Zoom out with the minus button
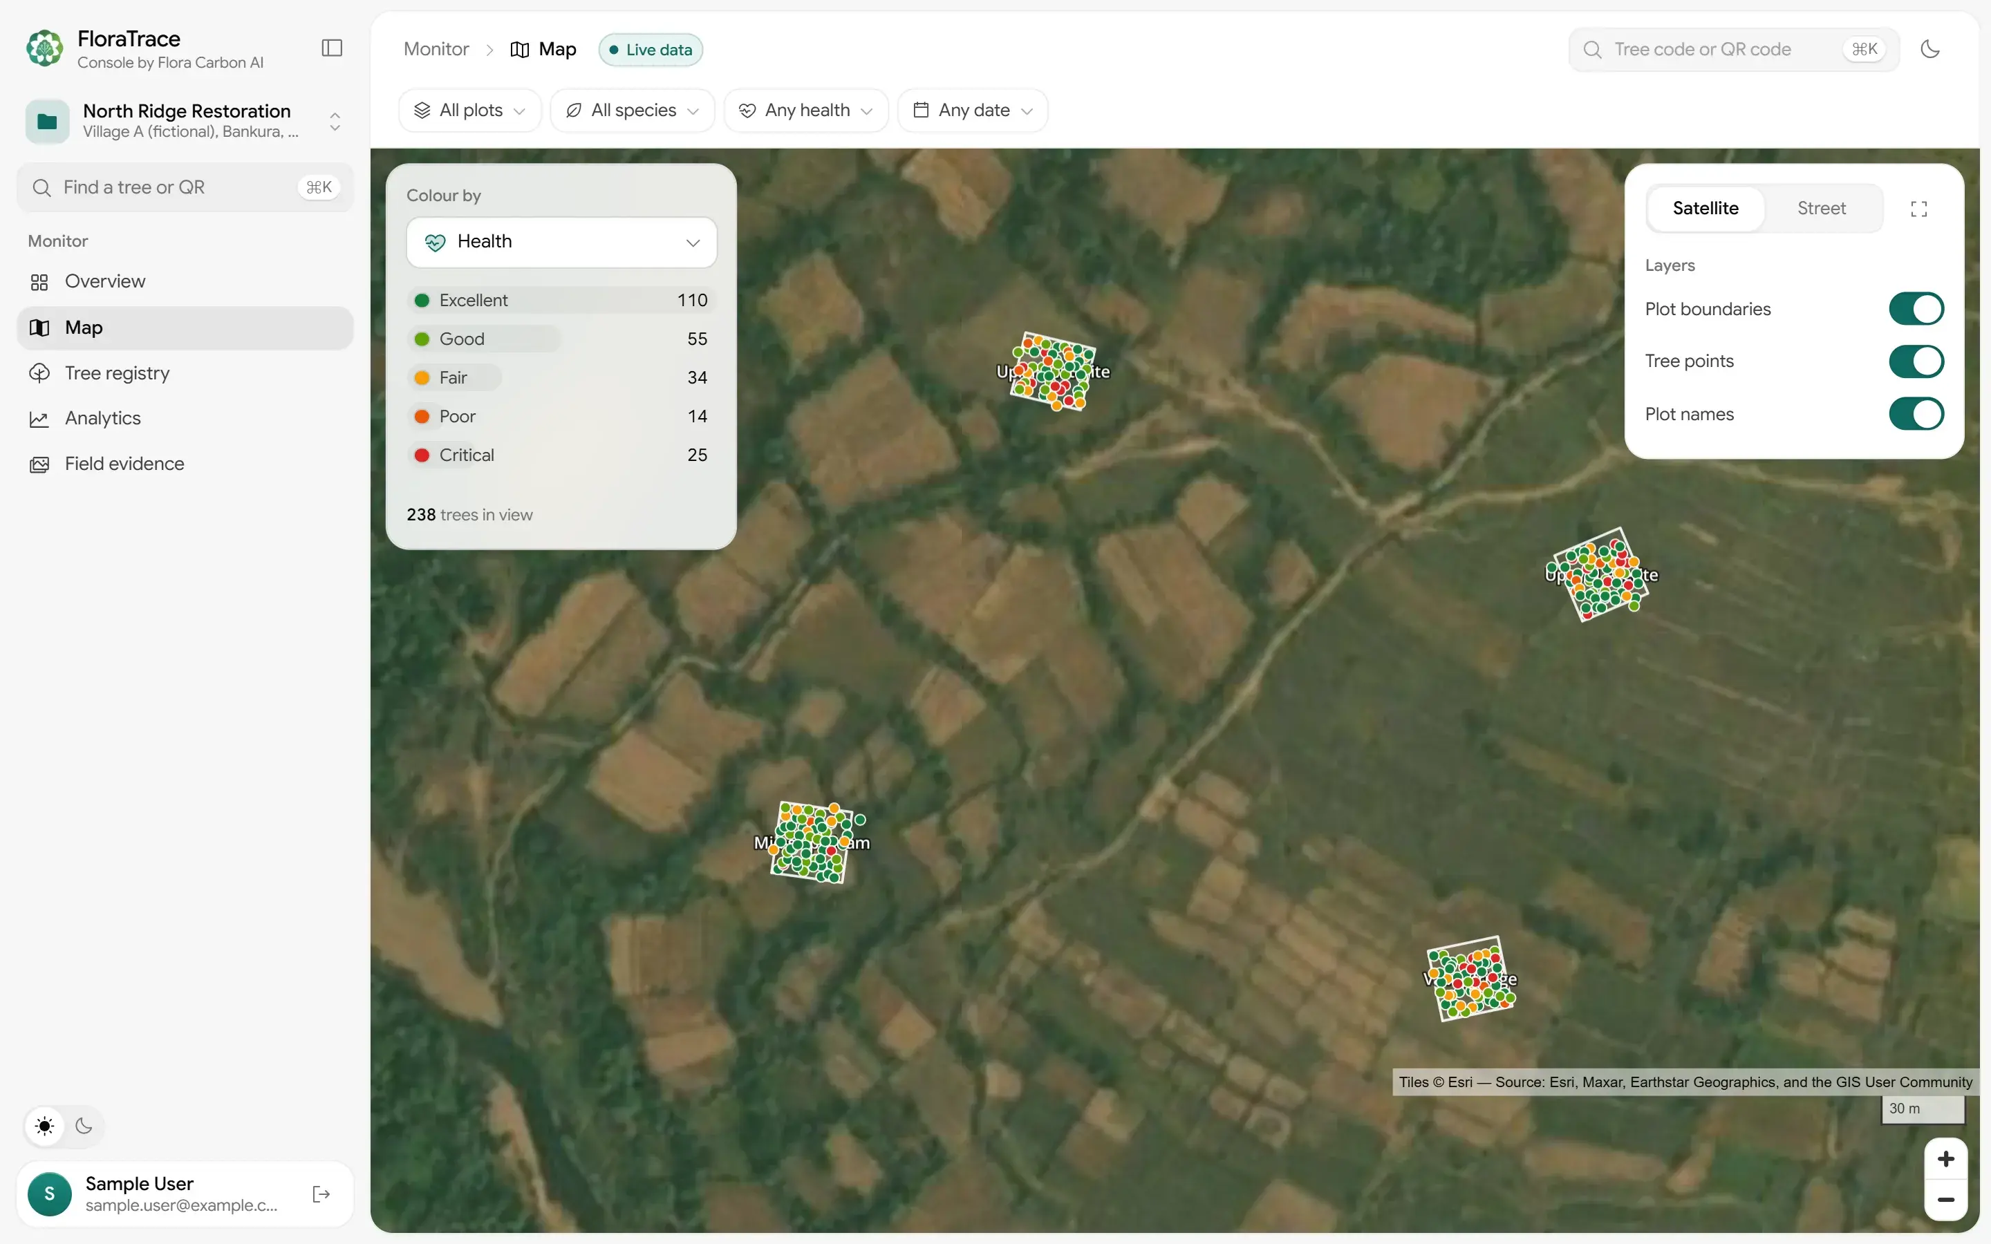 1946,1200
